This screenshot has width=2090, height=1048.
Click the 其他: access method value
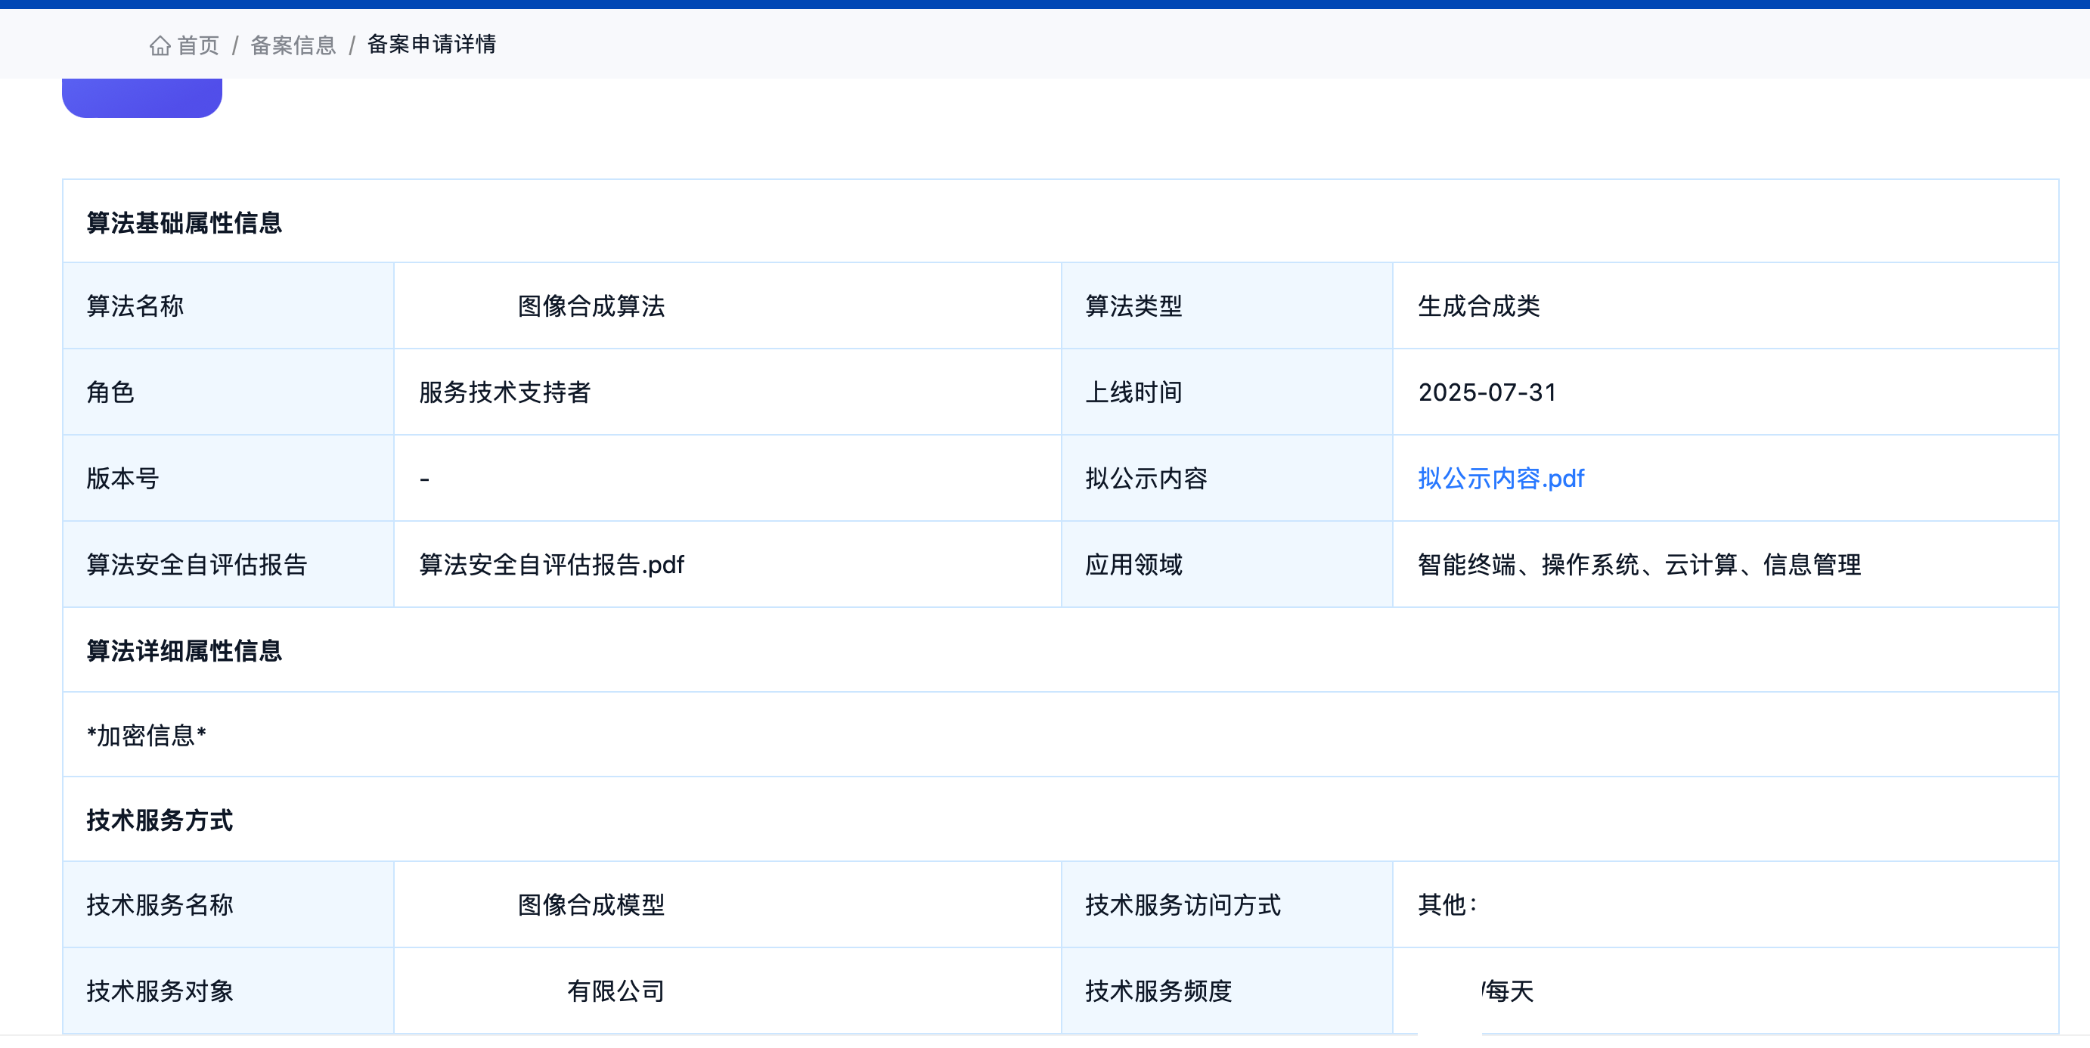tap(1447, 904)
